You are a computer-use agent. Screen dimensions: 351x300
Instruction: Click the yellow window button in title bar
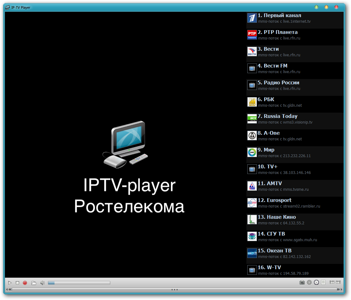(326, 7)
